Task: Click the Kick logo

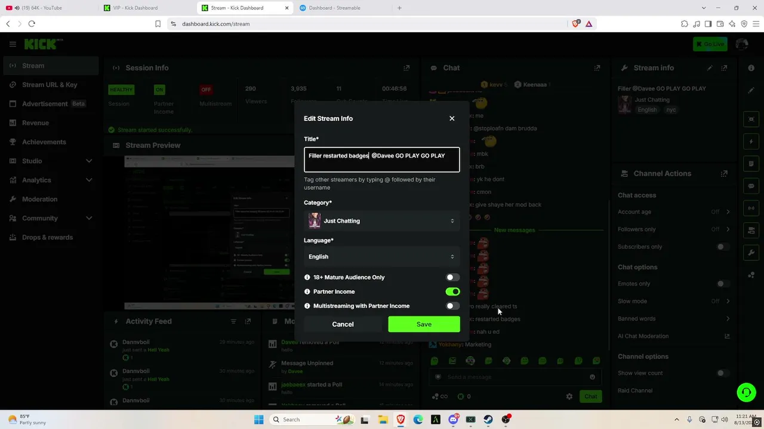Action: pyautogui.click(x=43, y=44)
